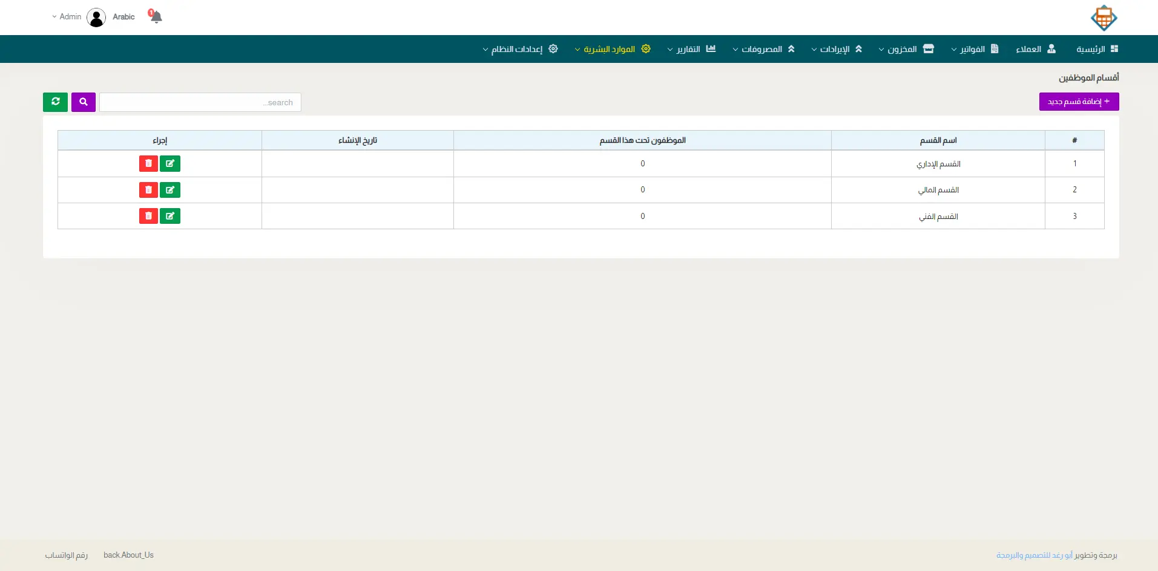1158x571 pixels.
Task: Expand the التقارير reports menu
Action: pos(691,49)
